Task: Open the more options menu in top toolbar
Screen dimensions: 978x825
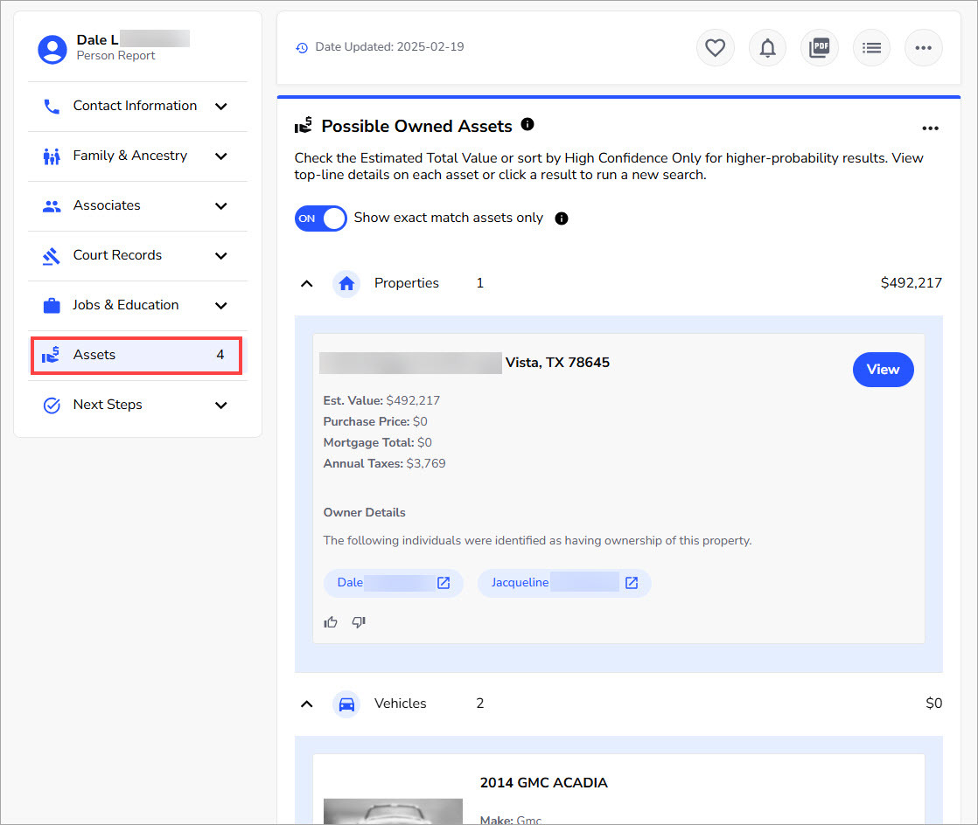Action: 923,48
